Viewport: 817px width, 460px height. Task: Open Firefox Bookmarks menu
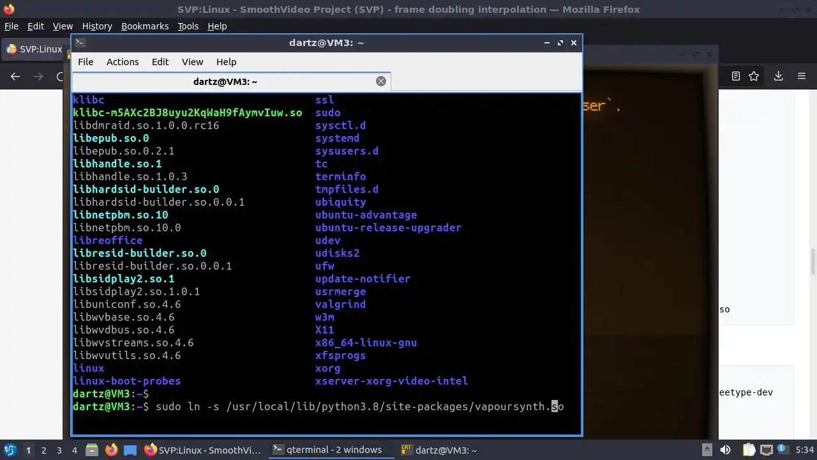pyautogui.click(x=145, y=26)
